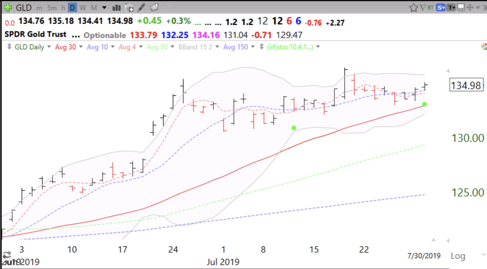Click the up triangle near date axis
Image resolution: width=487 pixels, height=269 pixels.
(434, 240)
